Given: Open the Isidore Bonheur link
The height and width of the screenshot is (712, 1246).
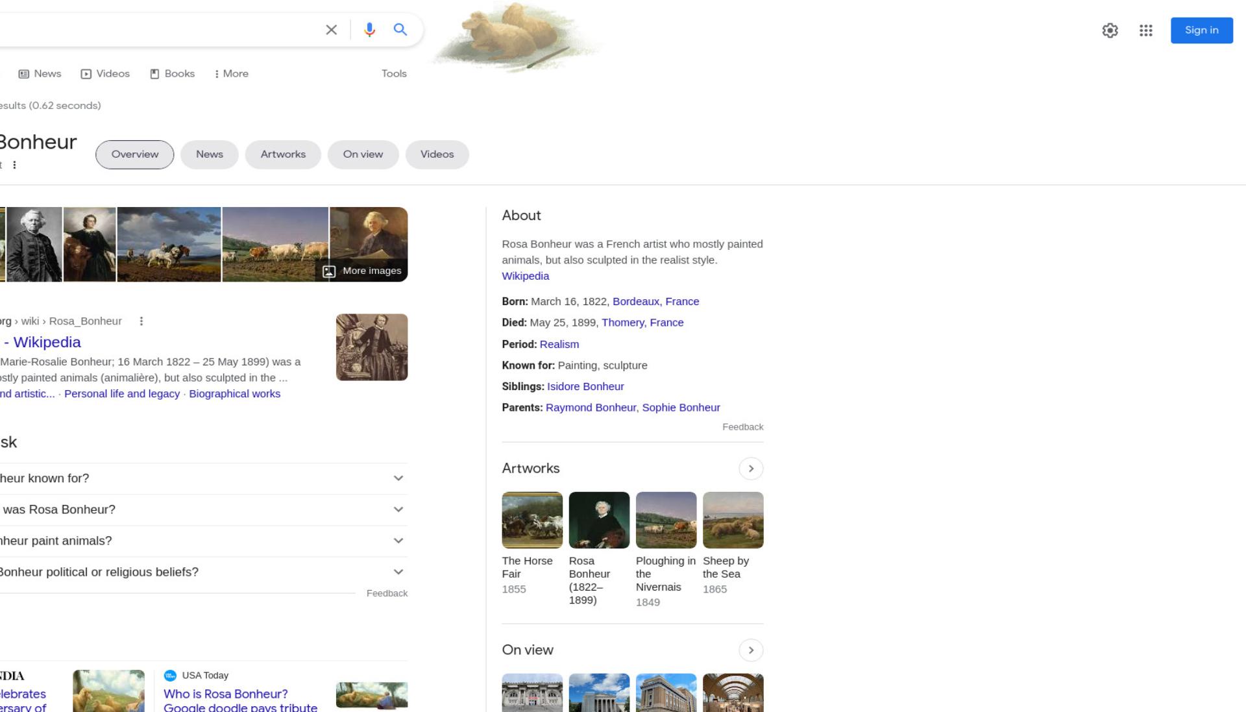Looking at the screenshot, I should tap(585, 386).
